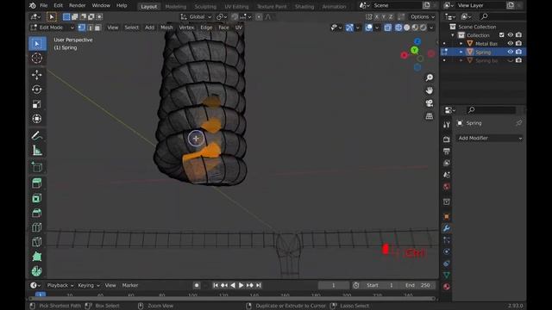Click the timeline horizontal scrollbar
Viewport: 552px width, 310px height.
coord(232,299)
